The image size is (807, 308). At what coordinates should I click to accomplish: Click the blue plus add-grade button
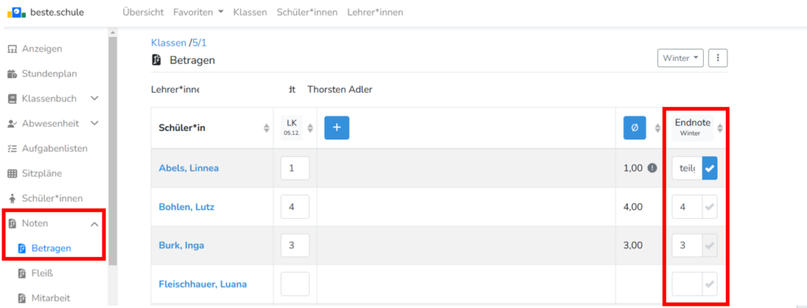(x=337, y=128)
